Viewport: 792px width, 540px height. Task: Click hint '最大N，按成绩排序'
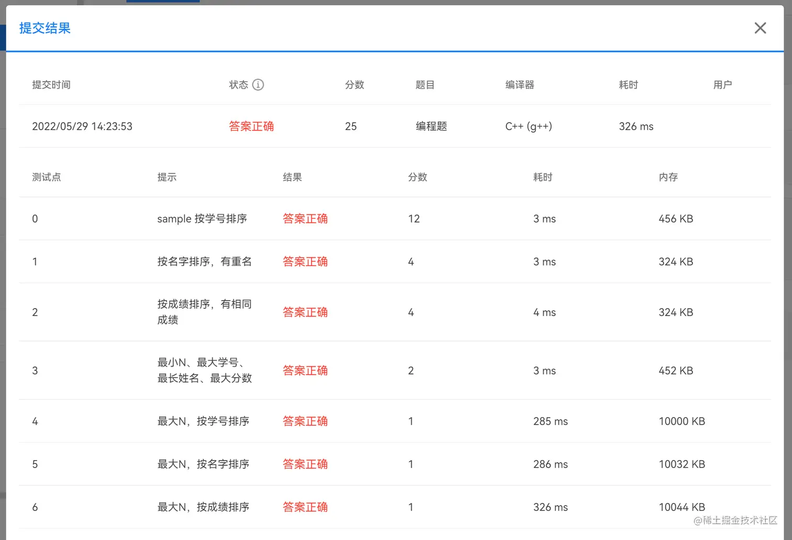click(x=203, y=508)
